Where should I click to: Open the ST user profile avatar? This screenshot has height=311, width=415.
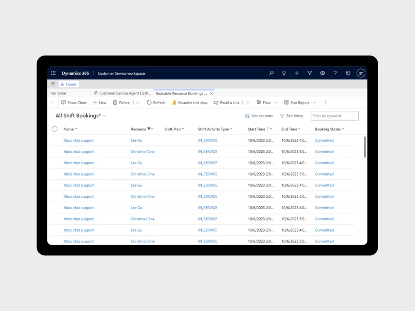click(361, 73)
